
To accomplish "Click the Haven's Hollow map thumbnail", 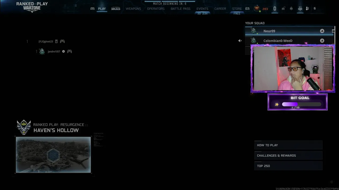I will [53, 155].
